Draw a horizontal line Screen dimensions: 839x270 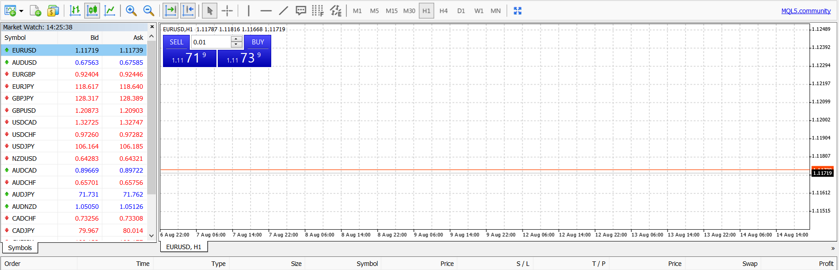266,10
